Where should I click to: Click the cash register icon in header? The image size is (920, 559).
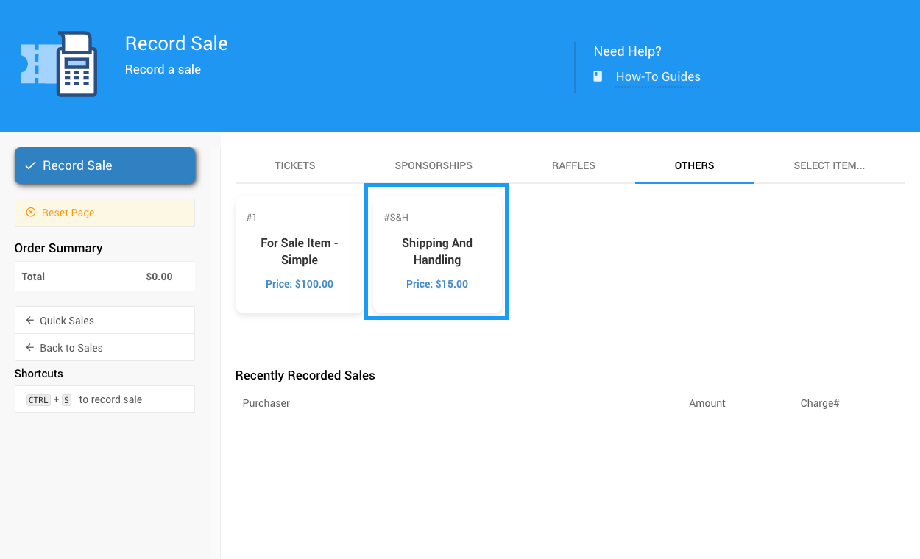59,64
